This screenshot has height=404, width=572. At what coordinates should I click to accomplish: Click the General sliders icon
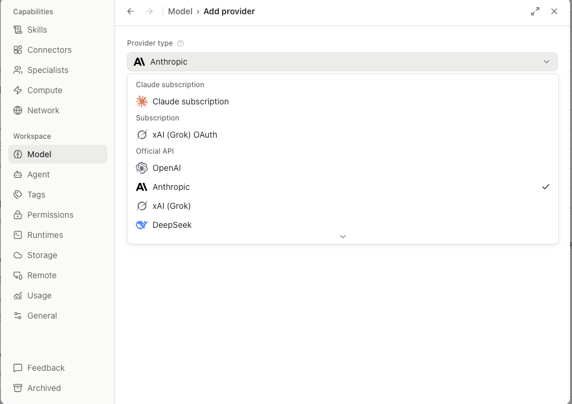(x=18, y=316)
